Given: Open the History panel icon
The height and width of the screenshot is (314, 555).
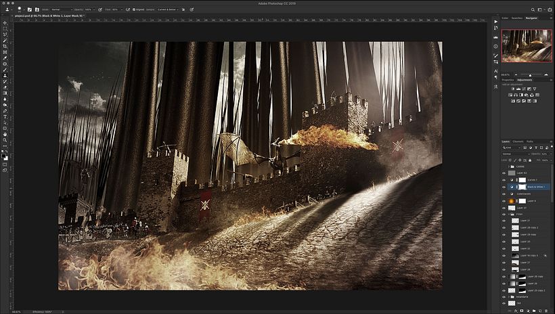Looking at the screenshot, I should (x=495, y=28).
